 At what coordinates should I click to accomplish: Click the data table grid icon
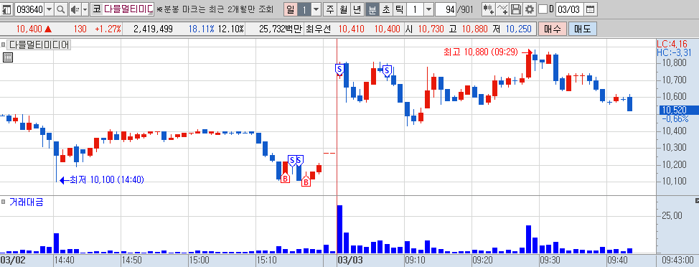(8, 57)
